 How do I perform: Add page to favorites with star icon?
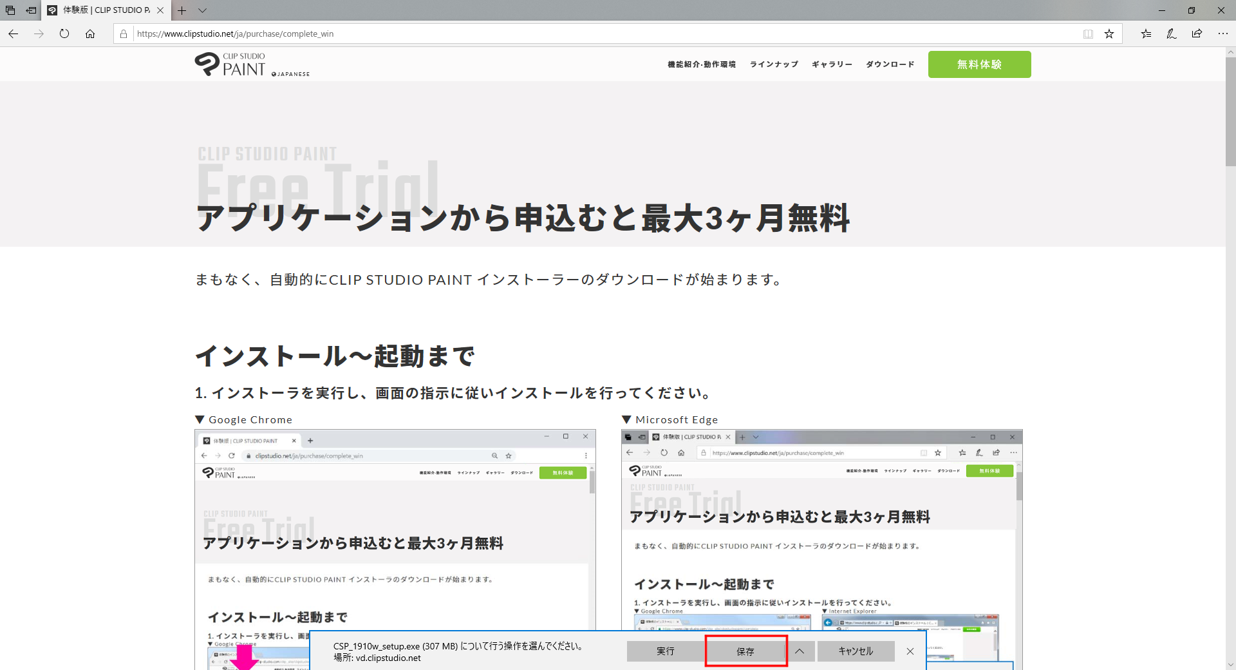[1109, 34]
